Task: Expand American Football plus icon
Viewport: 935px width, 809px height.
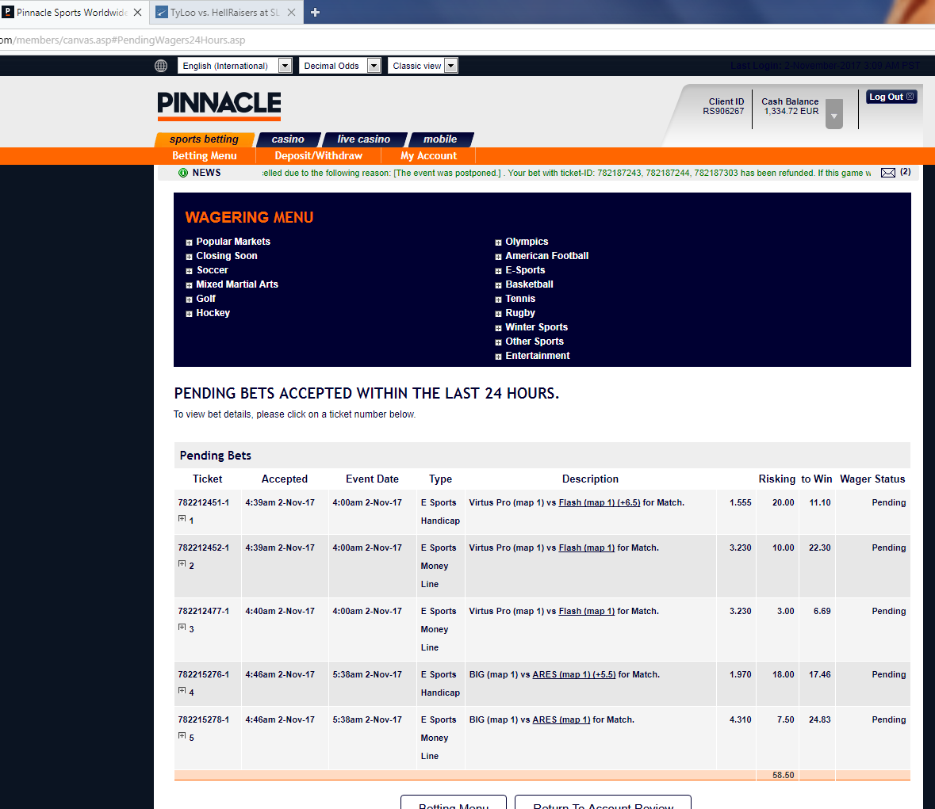Action: coord(498,257)
